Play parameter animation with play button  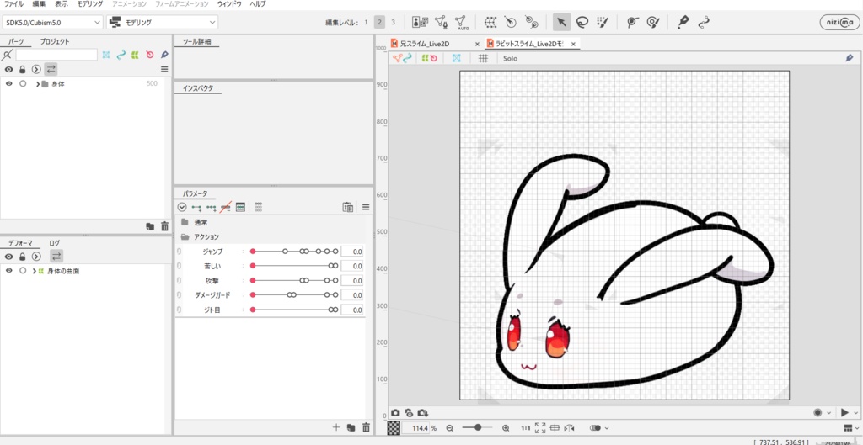coord(844,412)
